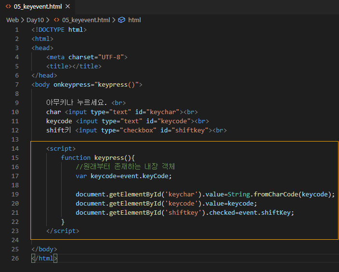Click the empty title tag line

(74, 66)
